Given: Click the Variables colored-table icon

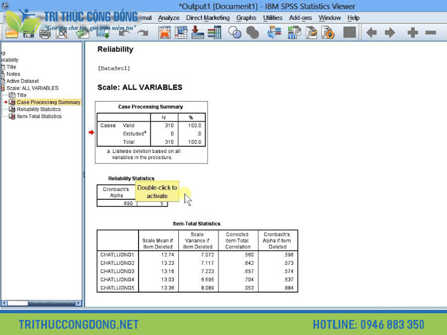Looking at the screenshot, I should point(214,32).
